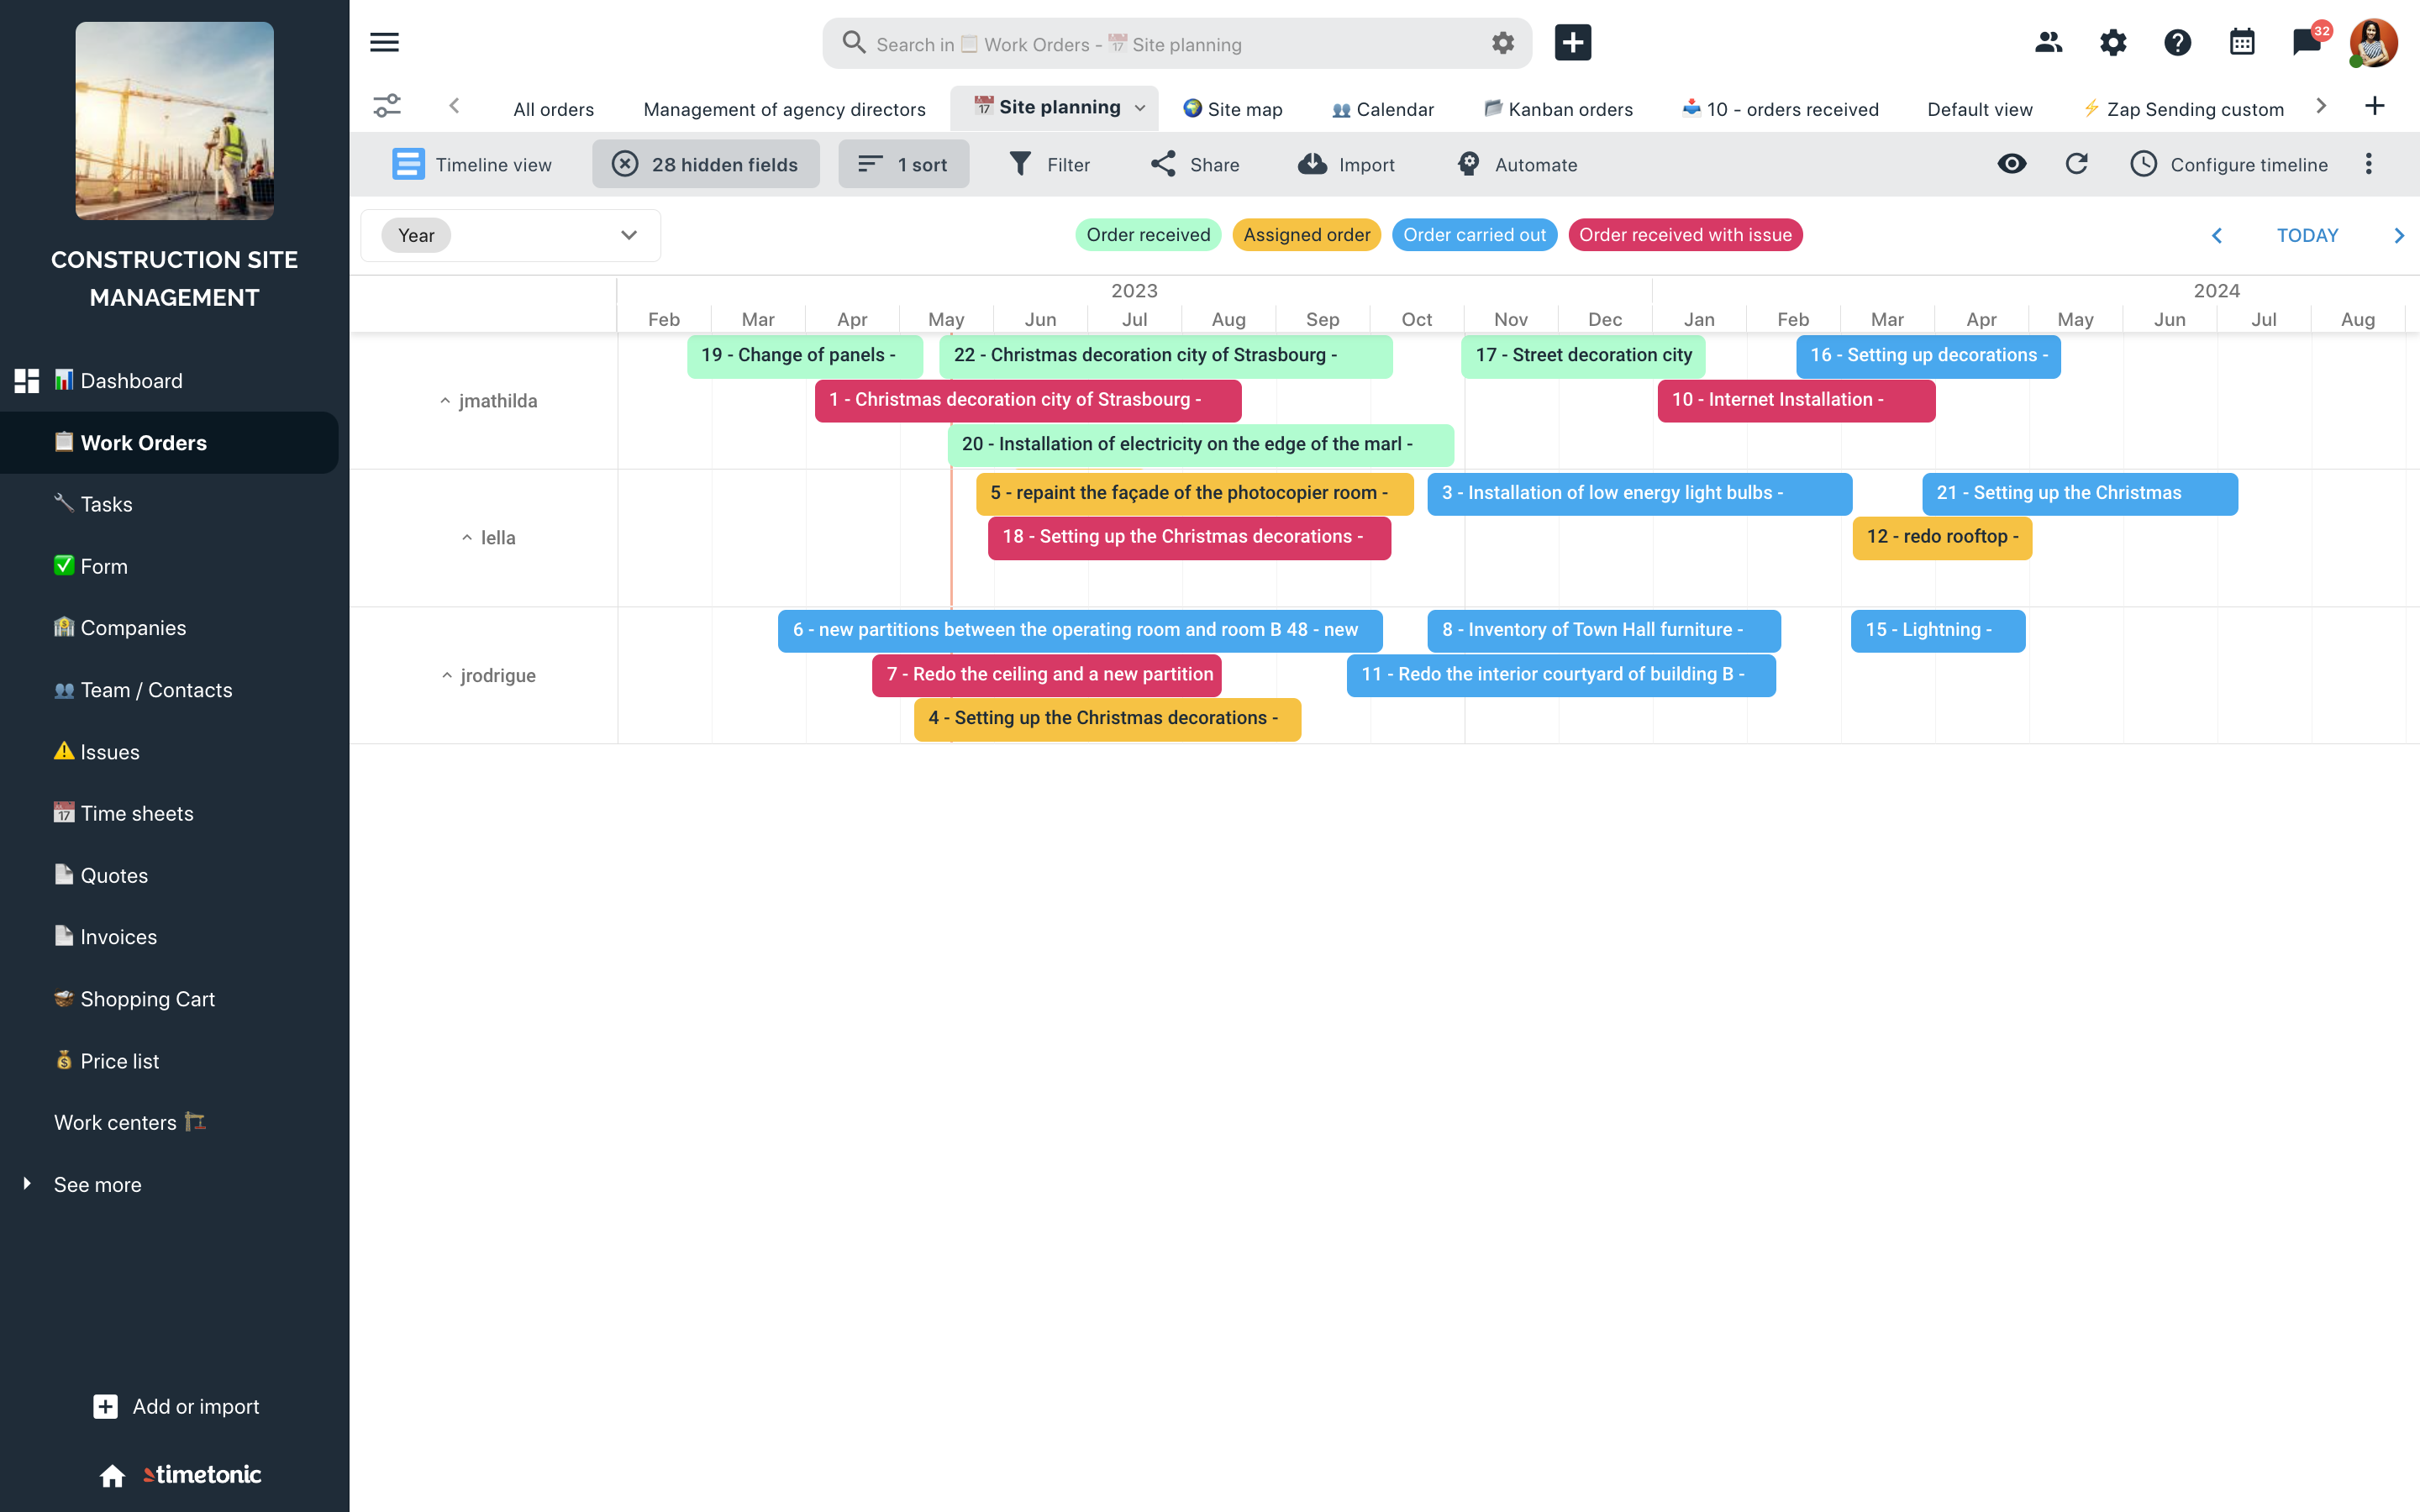Viewport: 2420px width, 1512px height.
Task: Switch to Management of agency directors tab
Action: (784, 109)
